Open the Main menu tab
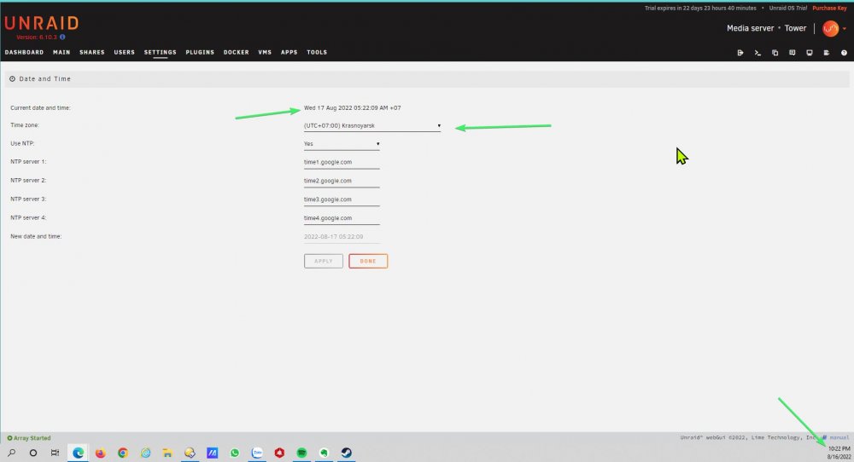Screen dimensions: 854x462 [x=61, y=53]
